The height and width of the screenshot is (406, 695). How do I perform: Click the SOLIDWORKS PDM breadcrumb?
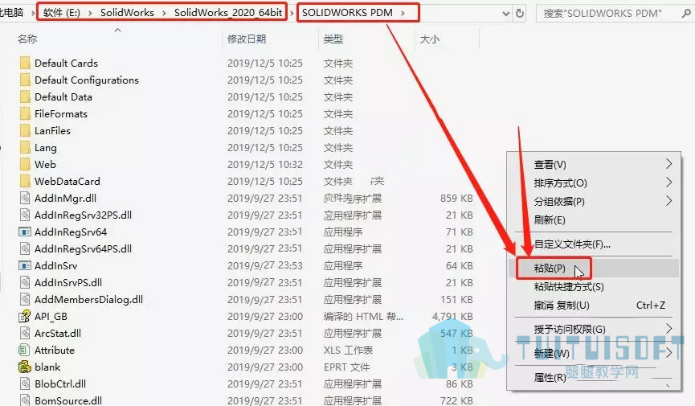(x=347, y=13)
